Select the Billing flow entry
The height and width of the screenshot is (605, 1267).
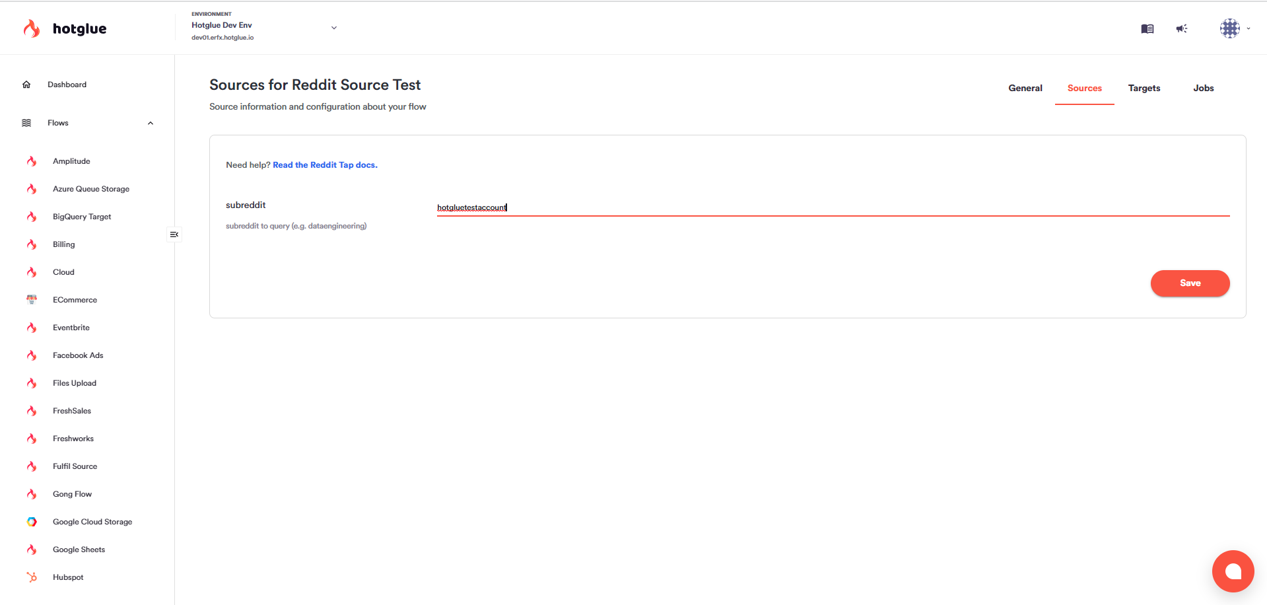tap(63, 244)
